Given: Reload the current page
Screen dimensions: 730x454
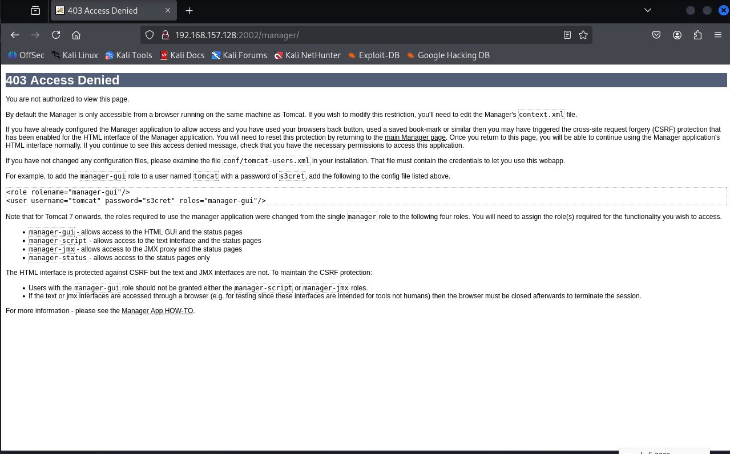Looking at the screenshot, I should click(56, 35).
